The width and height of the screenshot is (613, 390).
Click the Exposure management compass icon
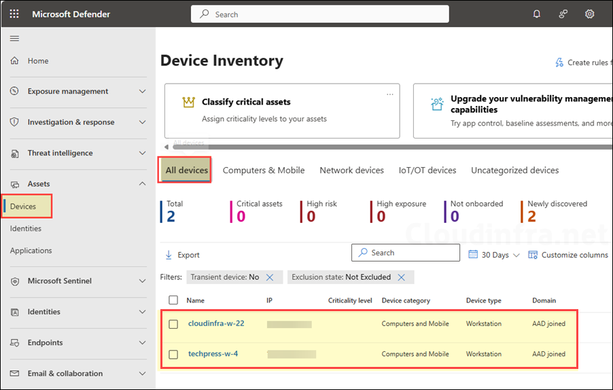point(14,91)
